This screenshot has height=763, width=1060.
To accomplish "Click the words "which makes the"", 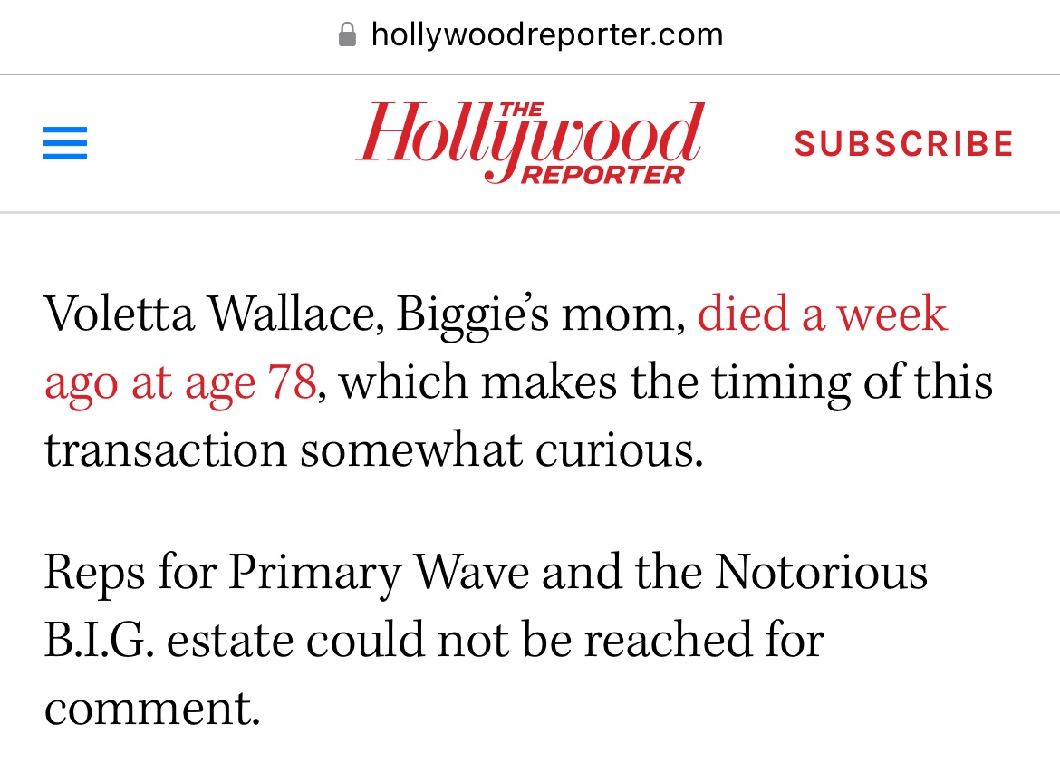I will (518, 381).
